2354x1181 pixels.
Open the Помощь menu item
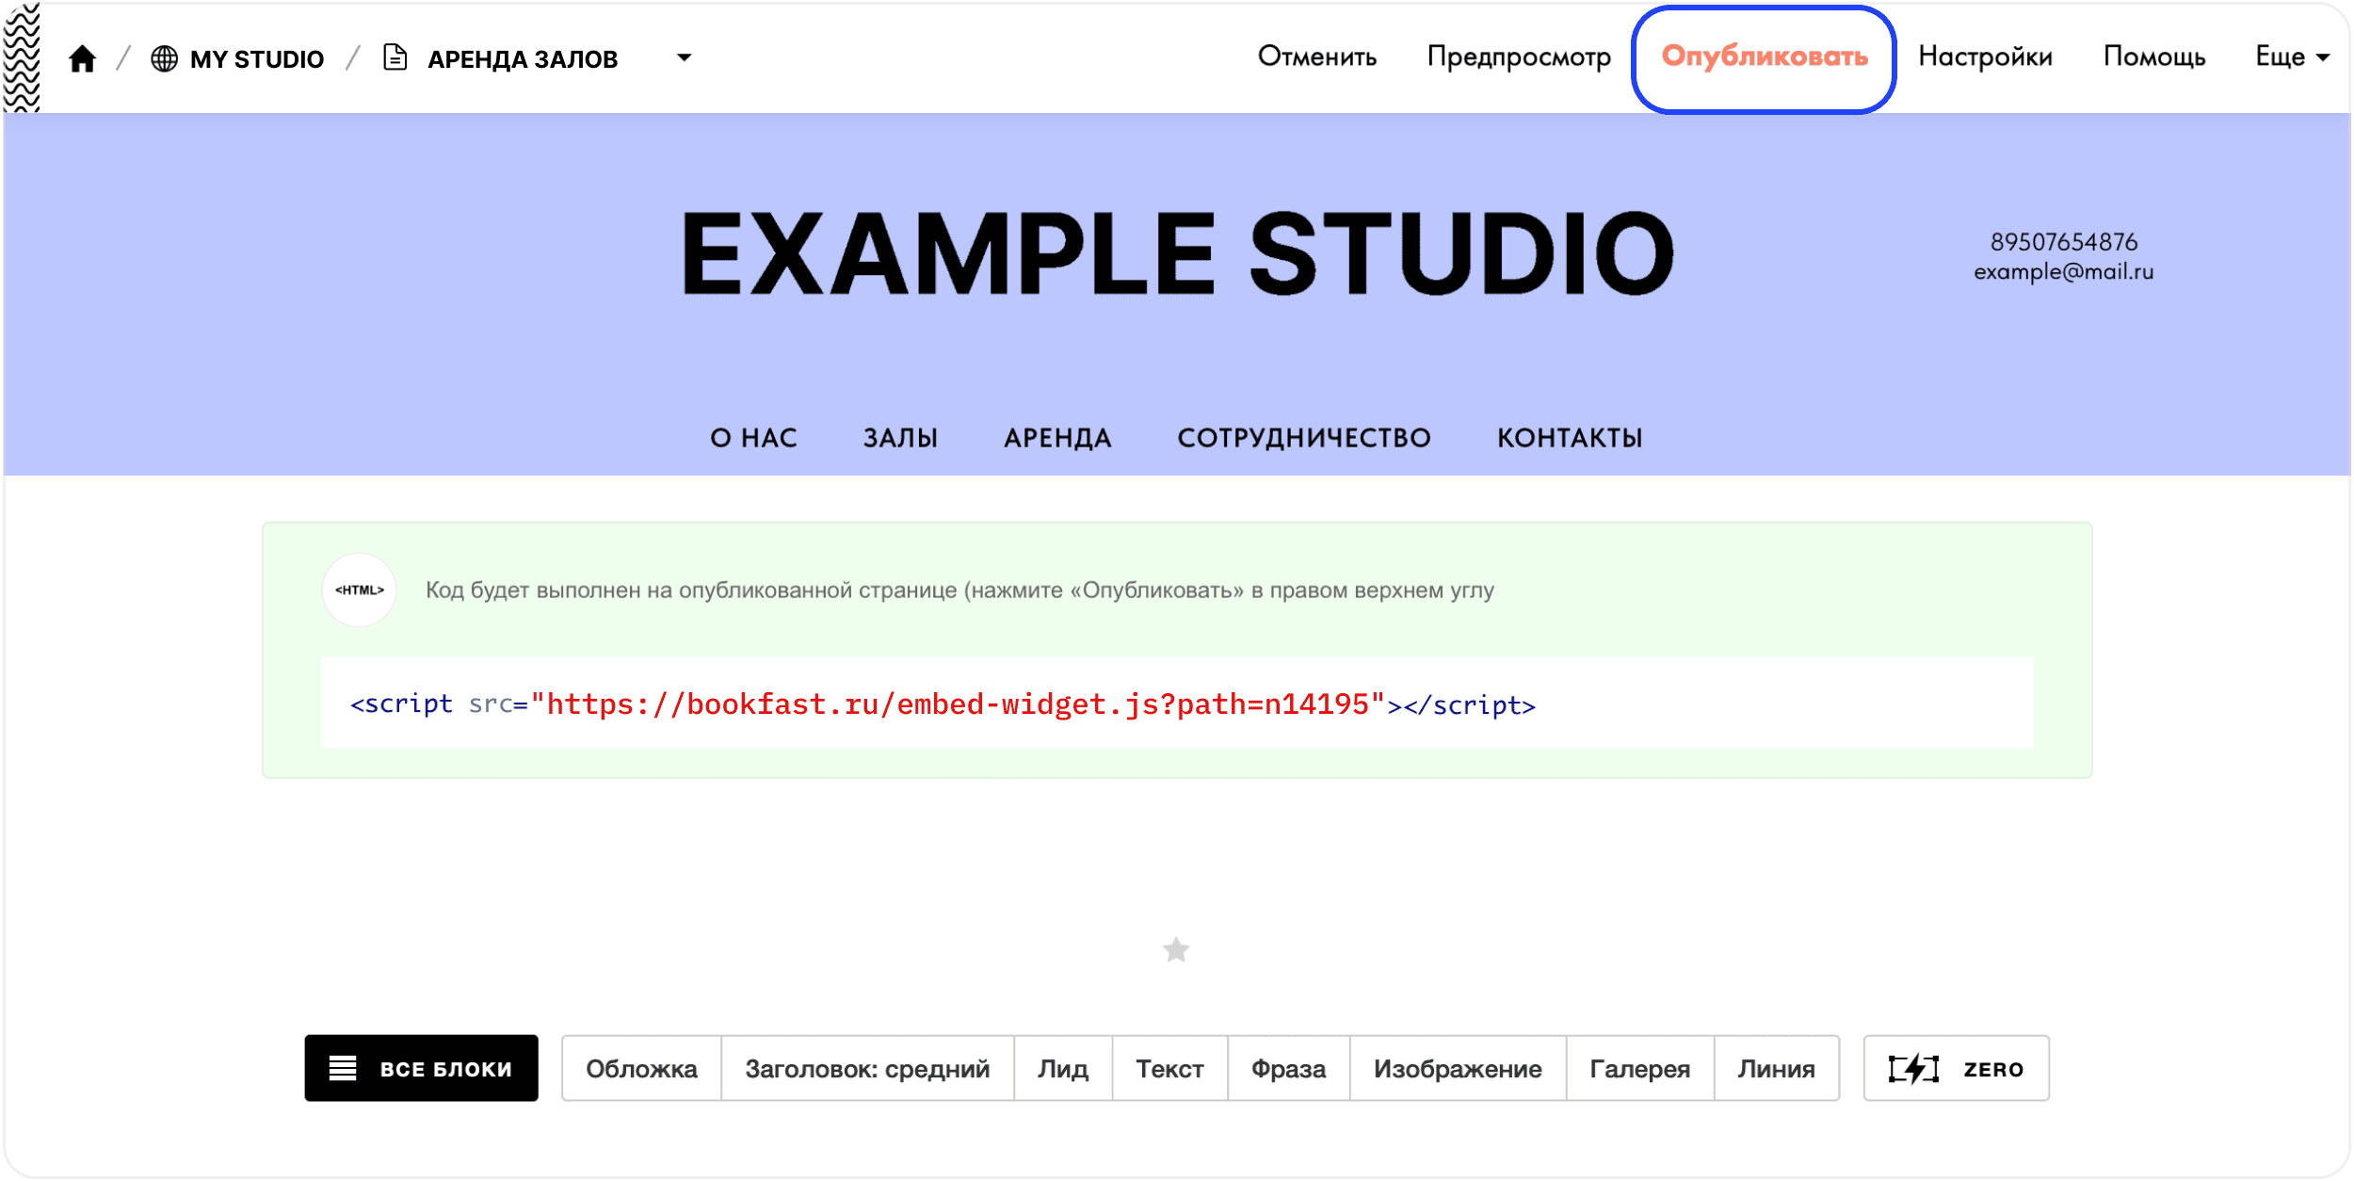coord(2154,57)
